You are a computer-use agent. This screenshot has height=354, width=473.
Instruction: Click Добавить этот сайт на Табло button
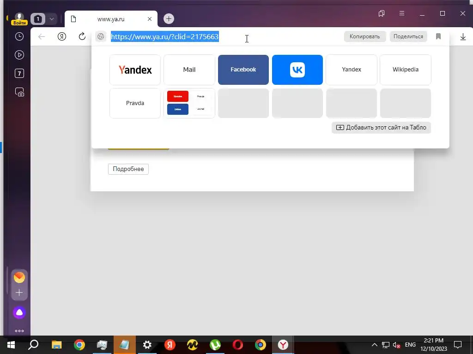click(x=381, y=127)
